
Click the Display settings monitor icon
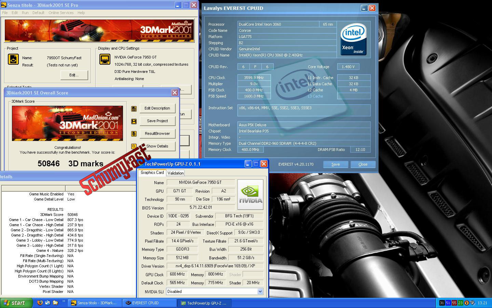pyautogui.click(x=105, y=59)
